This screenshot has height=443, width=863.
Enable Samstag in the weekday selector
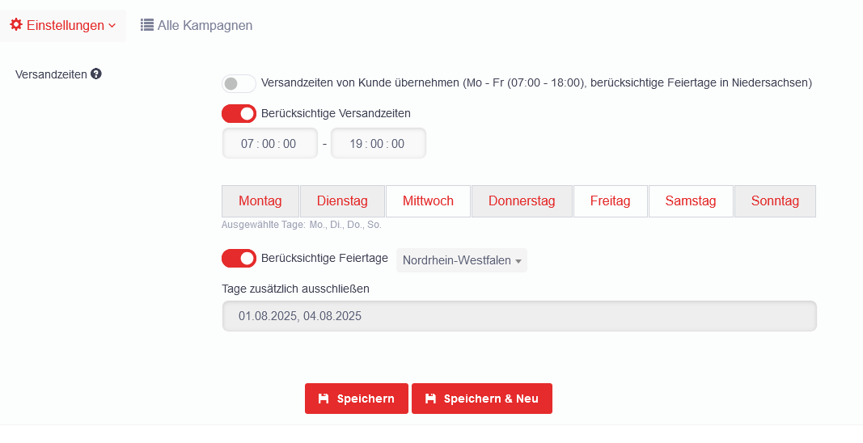click(x=691, y=201)
